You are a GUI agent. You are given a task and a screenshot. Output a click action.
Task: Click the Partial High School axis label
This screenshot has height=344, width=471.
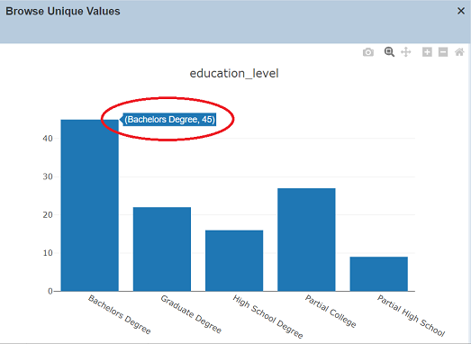tap(411, 315)
